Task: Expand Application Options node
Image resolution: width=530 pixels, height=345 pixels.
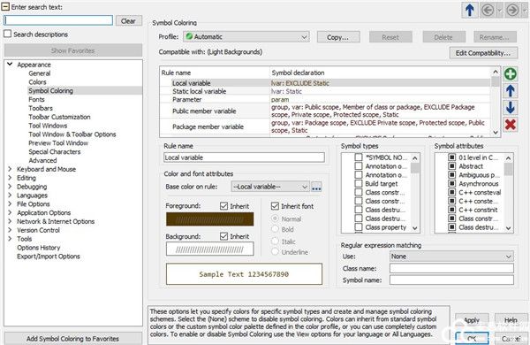Action: click(10, 212)
